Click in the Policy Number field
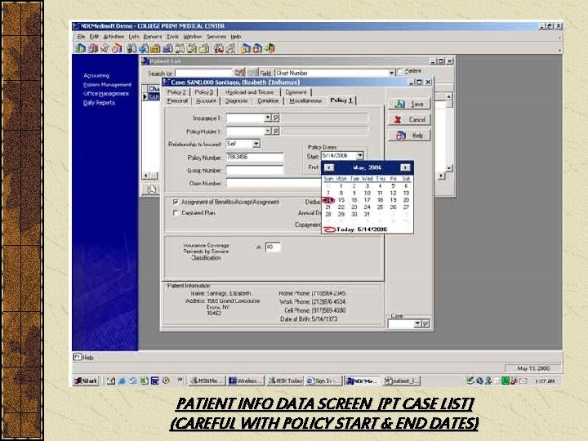Viewport: 588px width, 441px height. pyautogui.click(x=255, y=157)
